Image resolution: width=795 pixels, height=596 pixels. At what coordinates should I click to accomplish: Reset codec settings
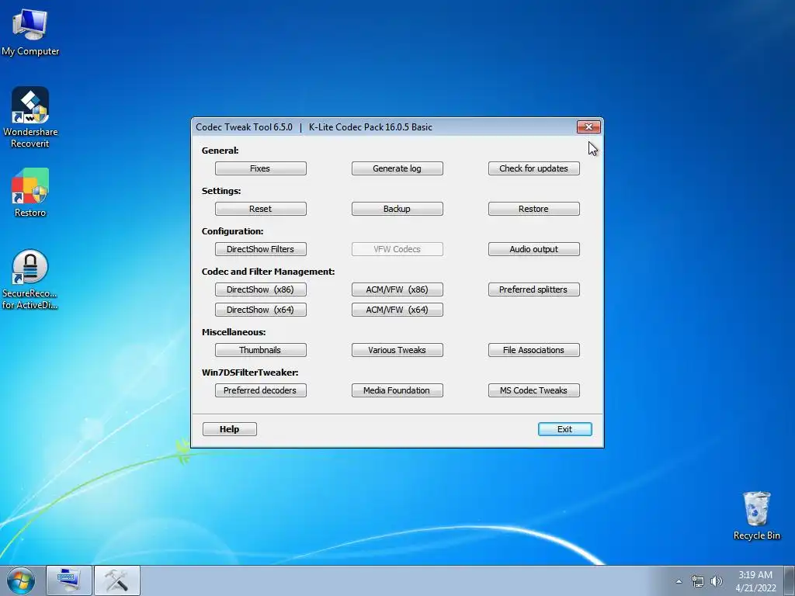click(x=261, y=209)
